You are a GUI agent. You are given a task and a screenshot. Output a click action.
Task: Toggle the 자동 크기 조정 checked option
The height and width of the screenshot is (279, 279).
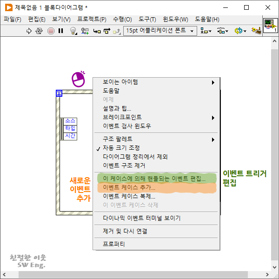click(x=156, y=148)
